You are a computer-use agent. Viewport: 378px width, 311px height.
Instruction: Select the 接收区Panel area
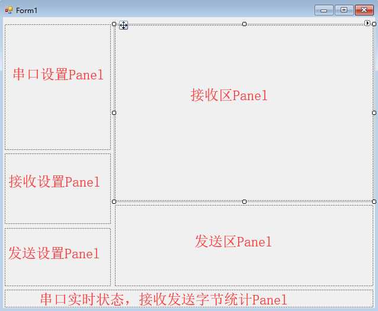pyautogui.click(x=244, y=113)
